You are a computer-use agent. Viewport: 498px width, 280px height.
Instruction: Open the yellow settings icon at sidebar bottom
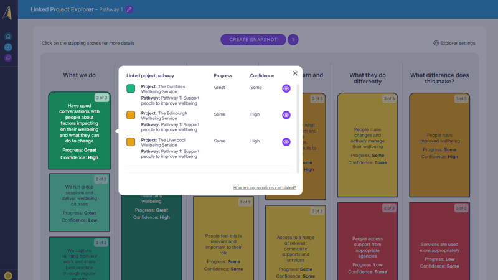8,275
